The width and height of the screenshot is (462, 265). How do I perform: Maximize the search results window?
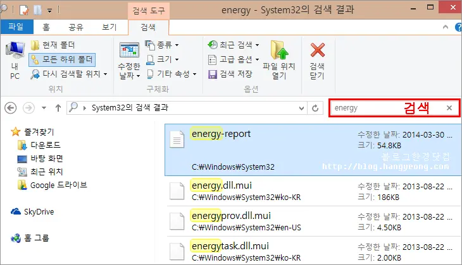[430, 8]
